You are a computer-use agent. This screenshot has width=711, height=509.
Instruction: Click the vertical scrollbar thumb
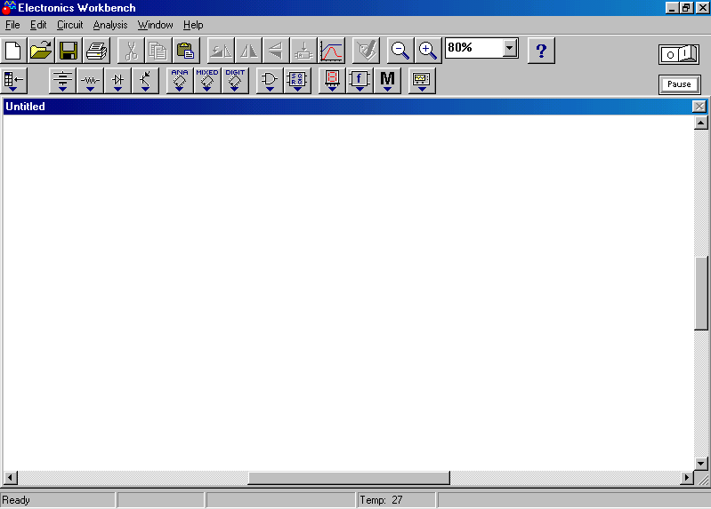(x=700, y=293)
